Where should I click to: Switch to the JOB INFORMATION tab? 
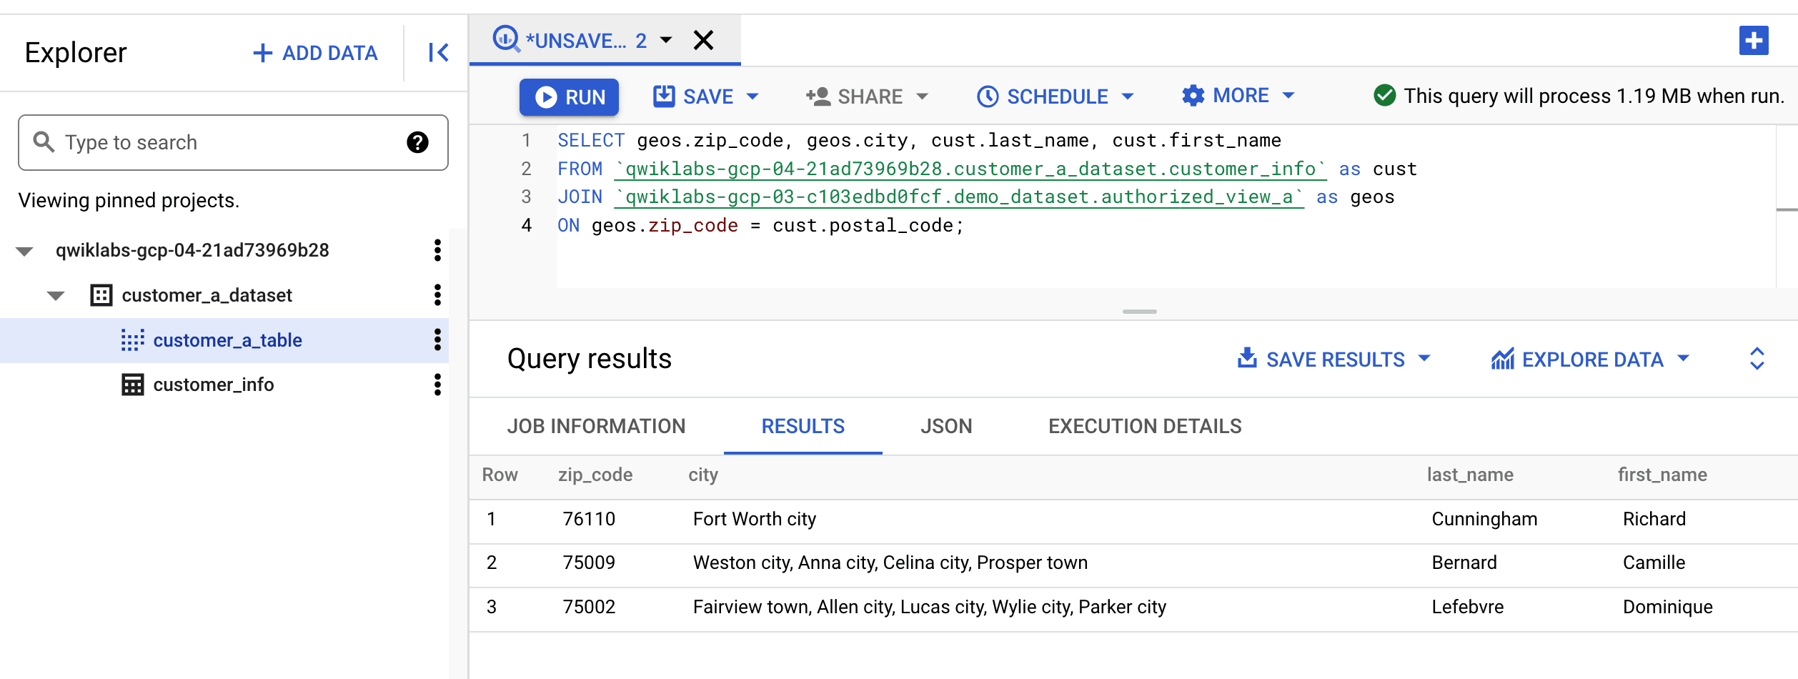pyautogui.click(x=596, y=426)
